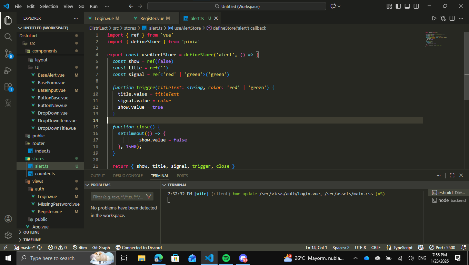Maximize the terminal panel size
The height and width of the screenshot is (265, 469).
point(452,175)
